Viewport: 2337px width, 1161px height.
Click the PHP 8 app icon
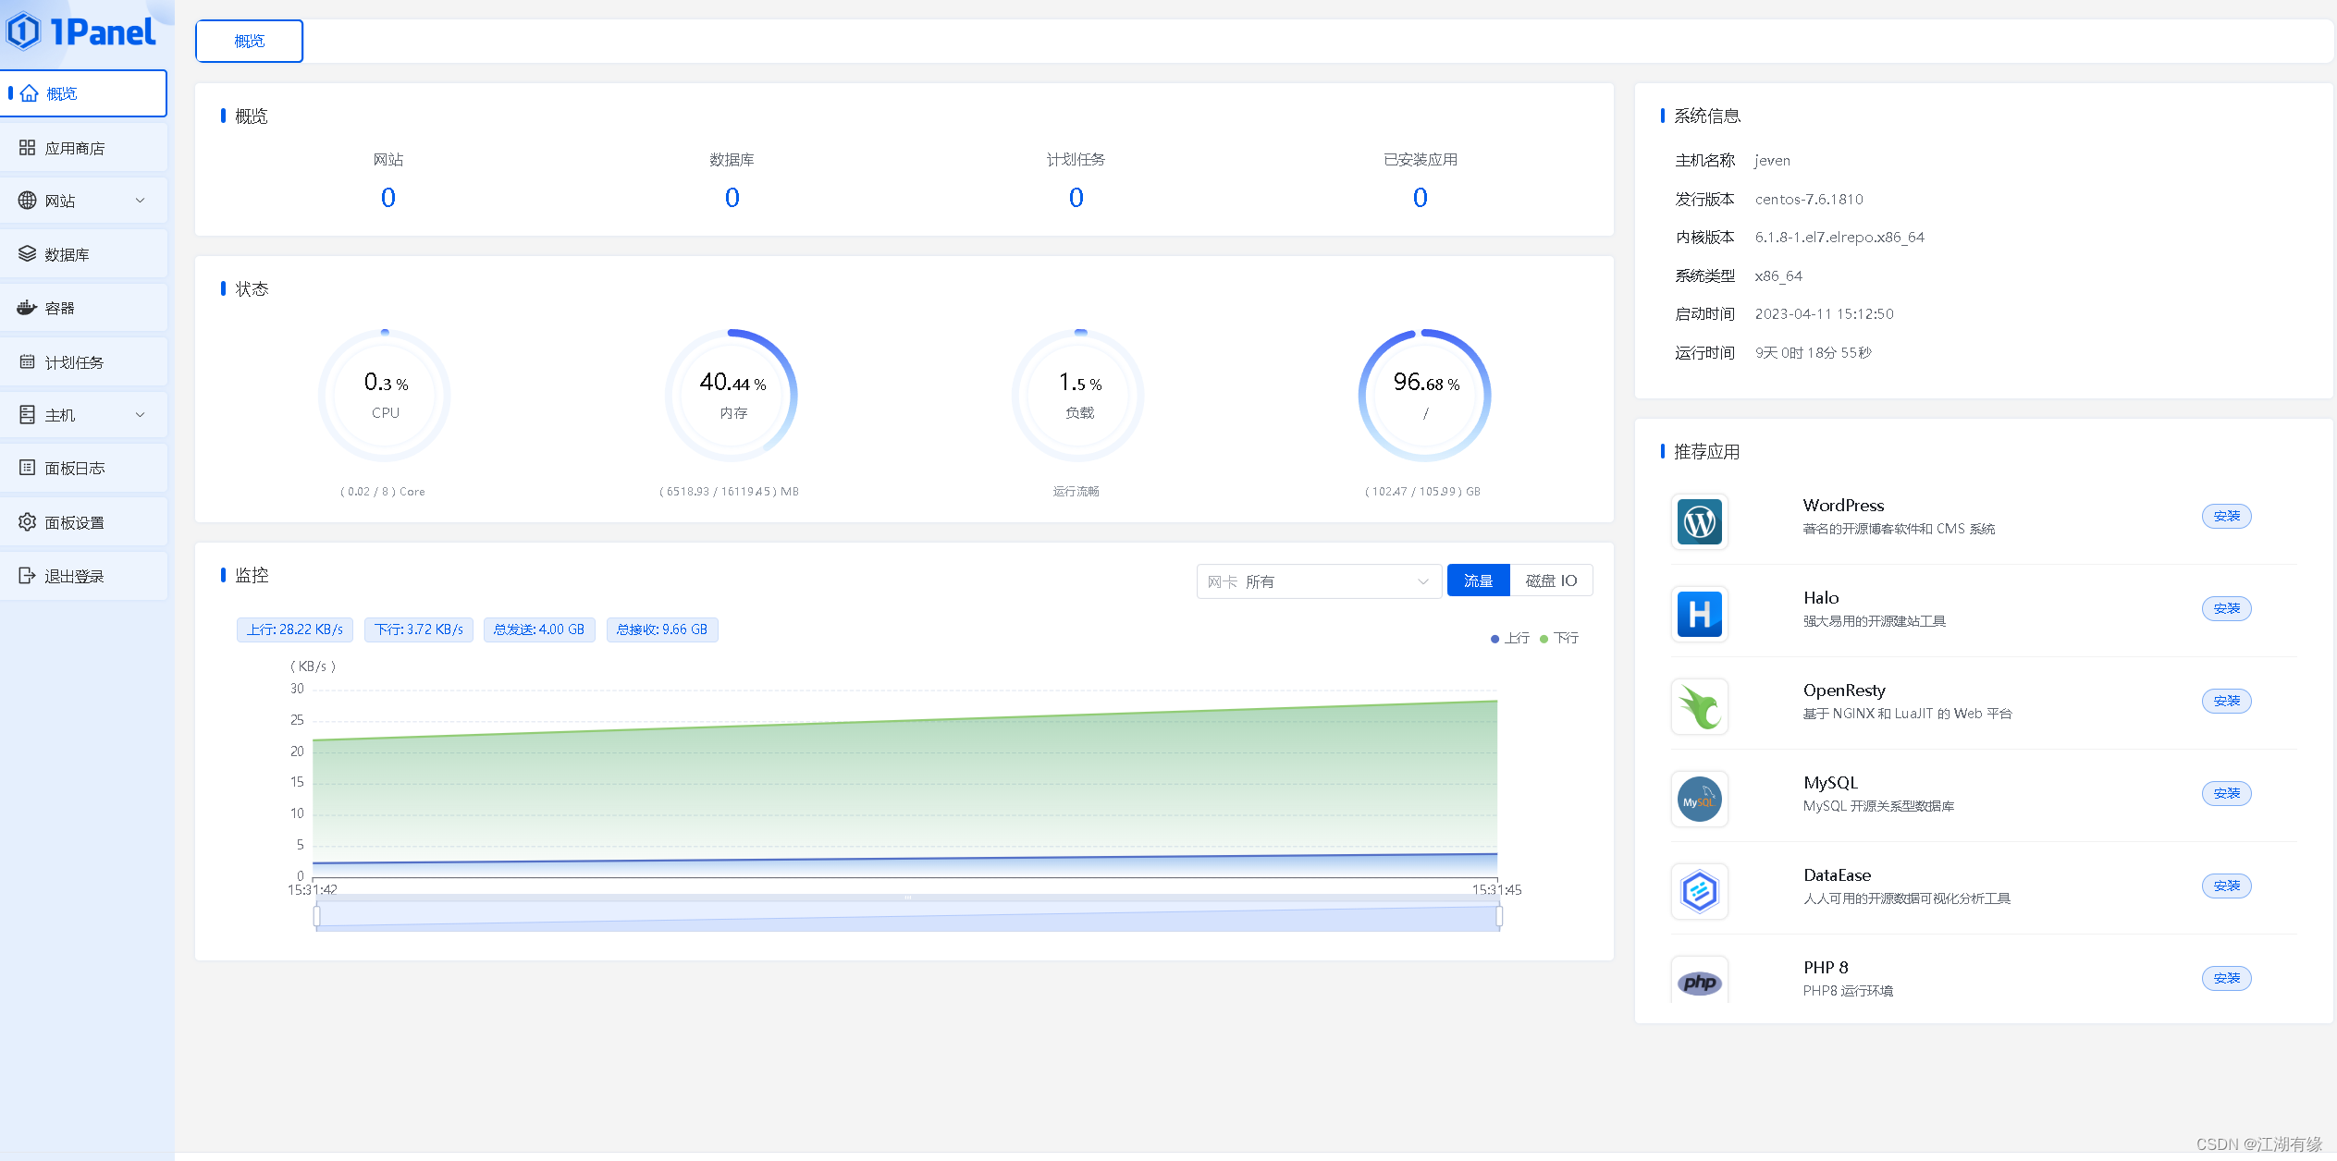click(1699, 982)
